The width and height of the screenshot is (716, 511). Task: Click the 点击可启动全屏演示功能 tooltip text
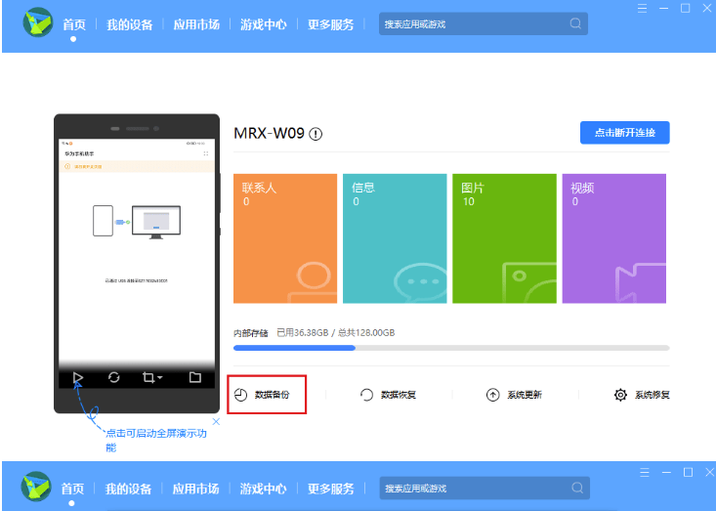click(x=156, y=441)
